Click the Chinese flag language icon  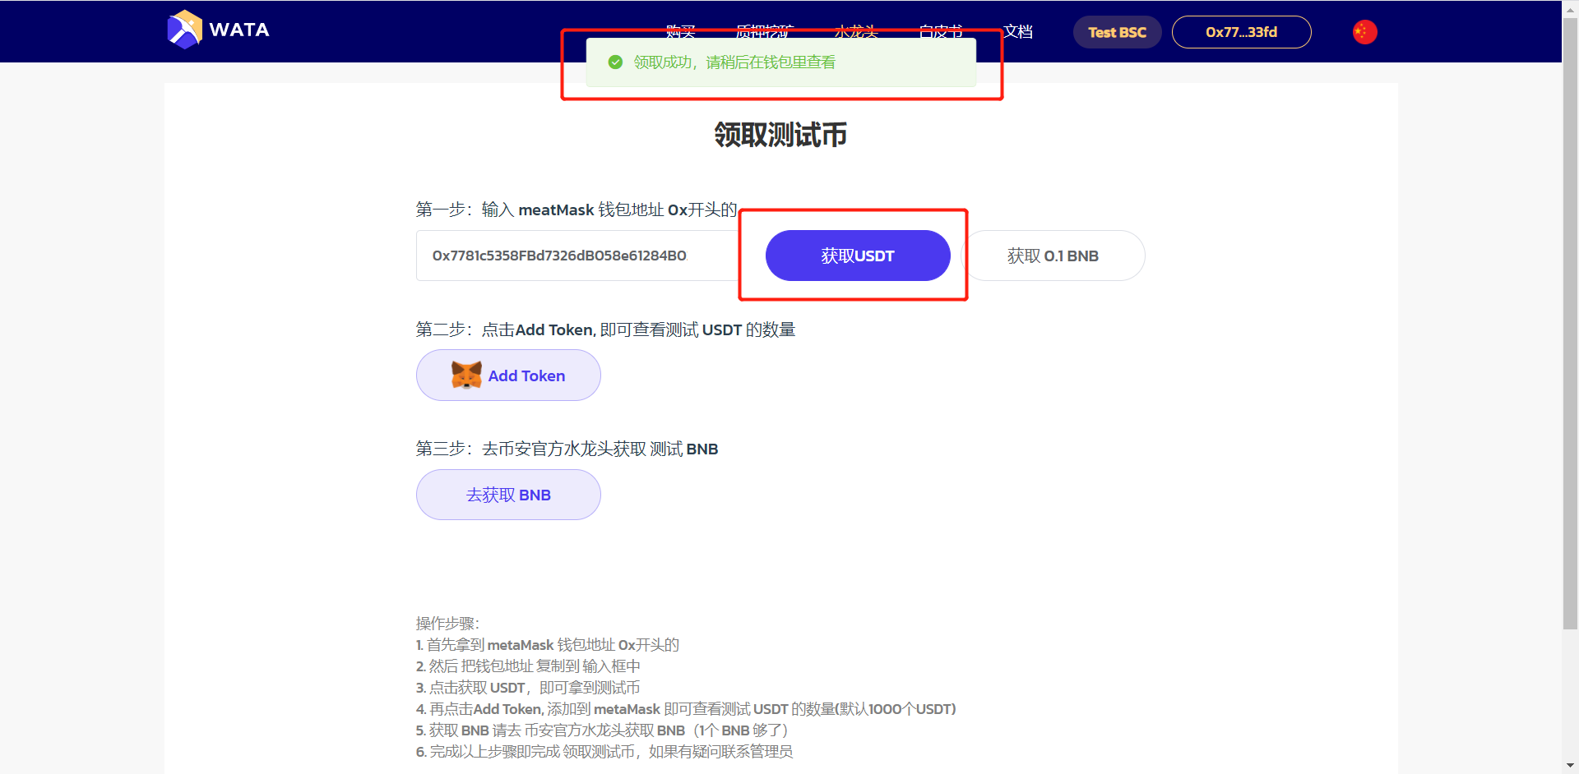click(x=1364, y=31)
